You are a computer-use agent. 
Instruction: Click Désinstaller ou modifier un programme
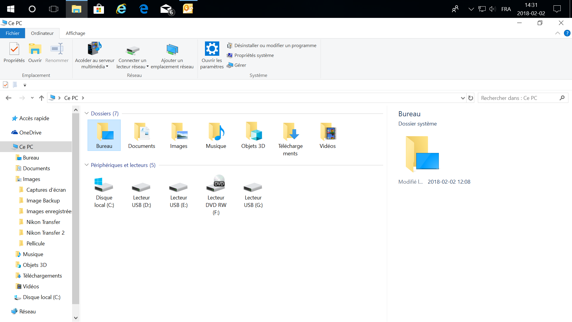click(275, 45)
